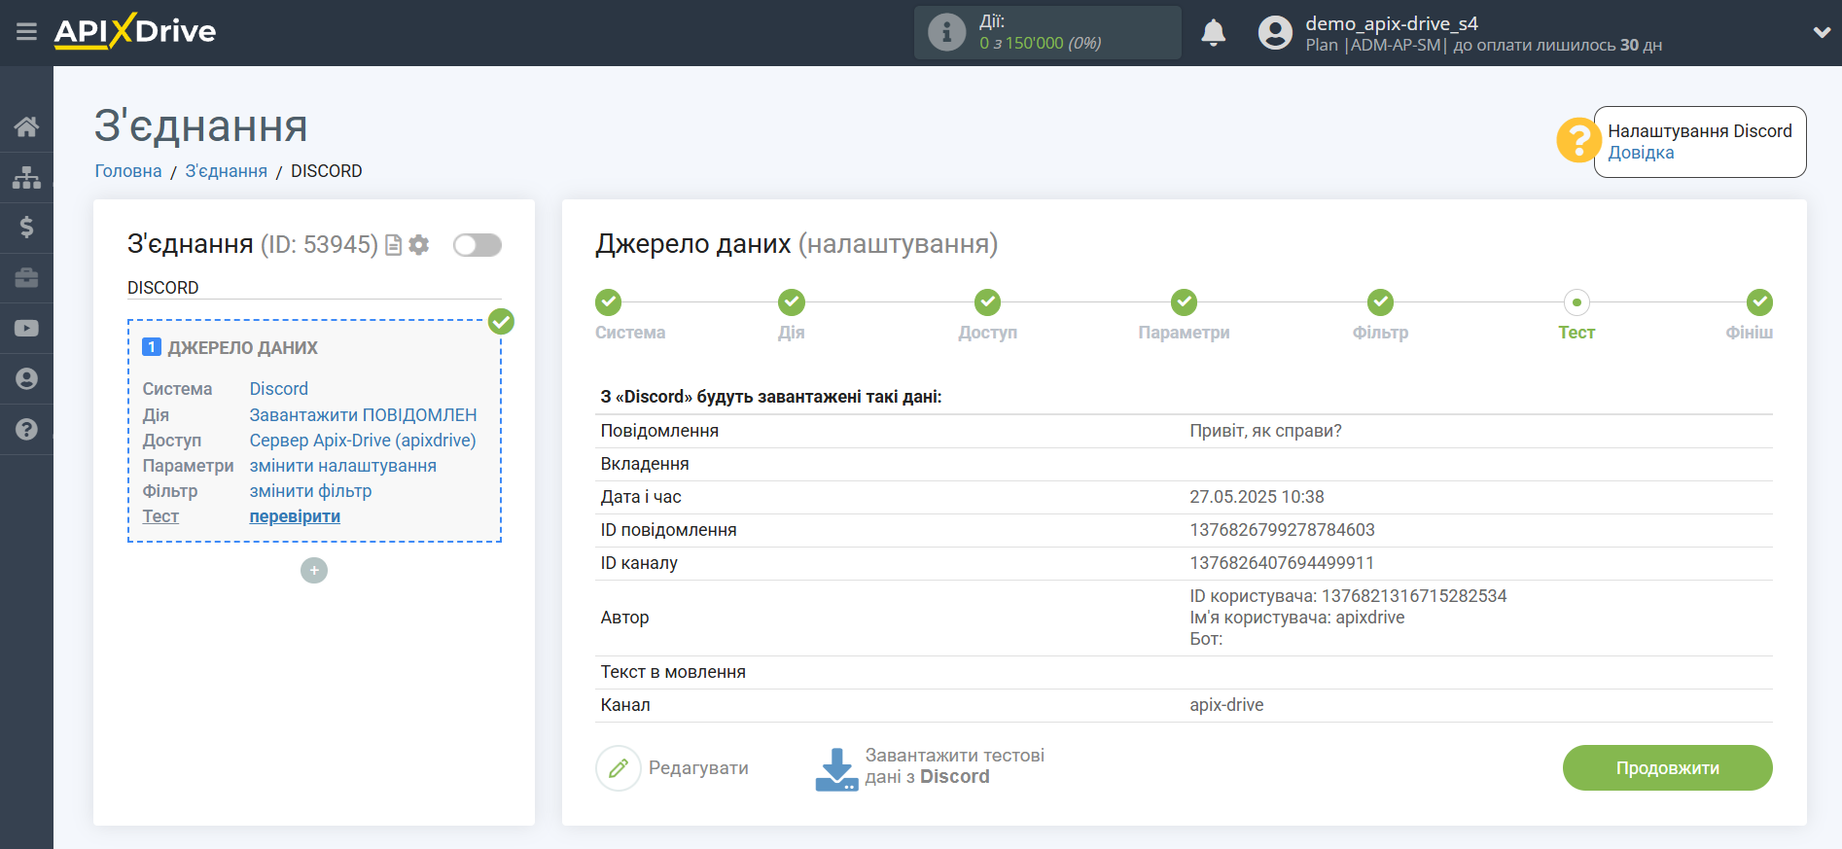Open the connections sitemap icon in sidebar

(x=26, y=177)
